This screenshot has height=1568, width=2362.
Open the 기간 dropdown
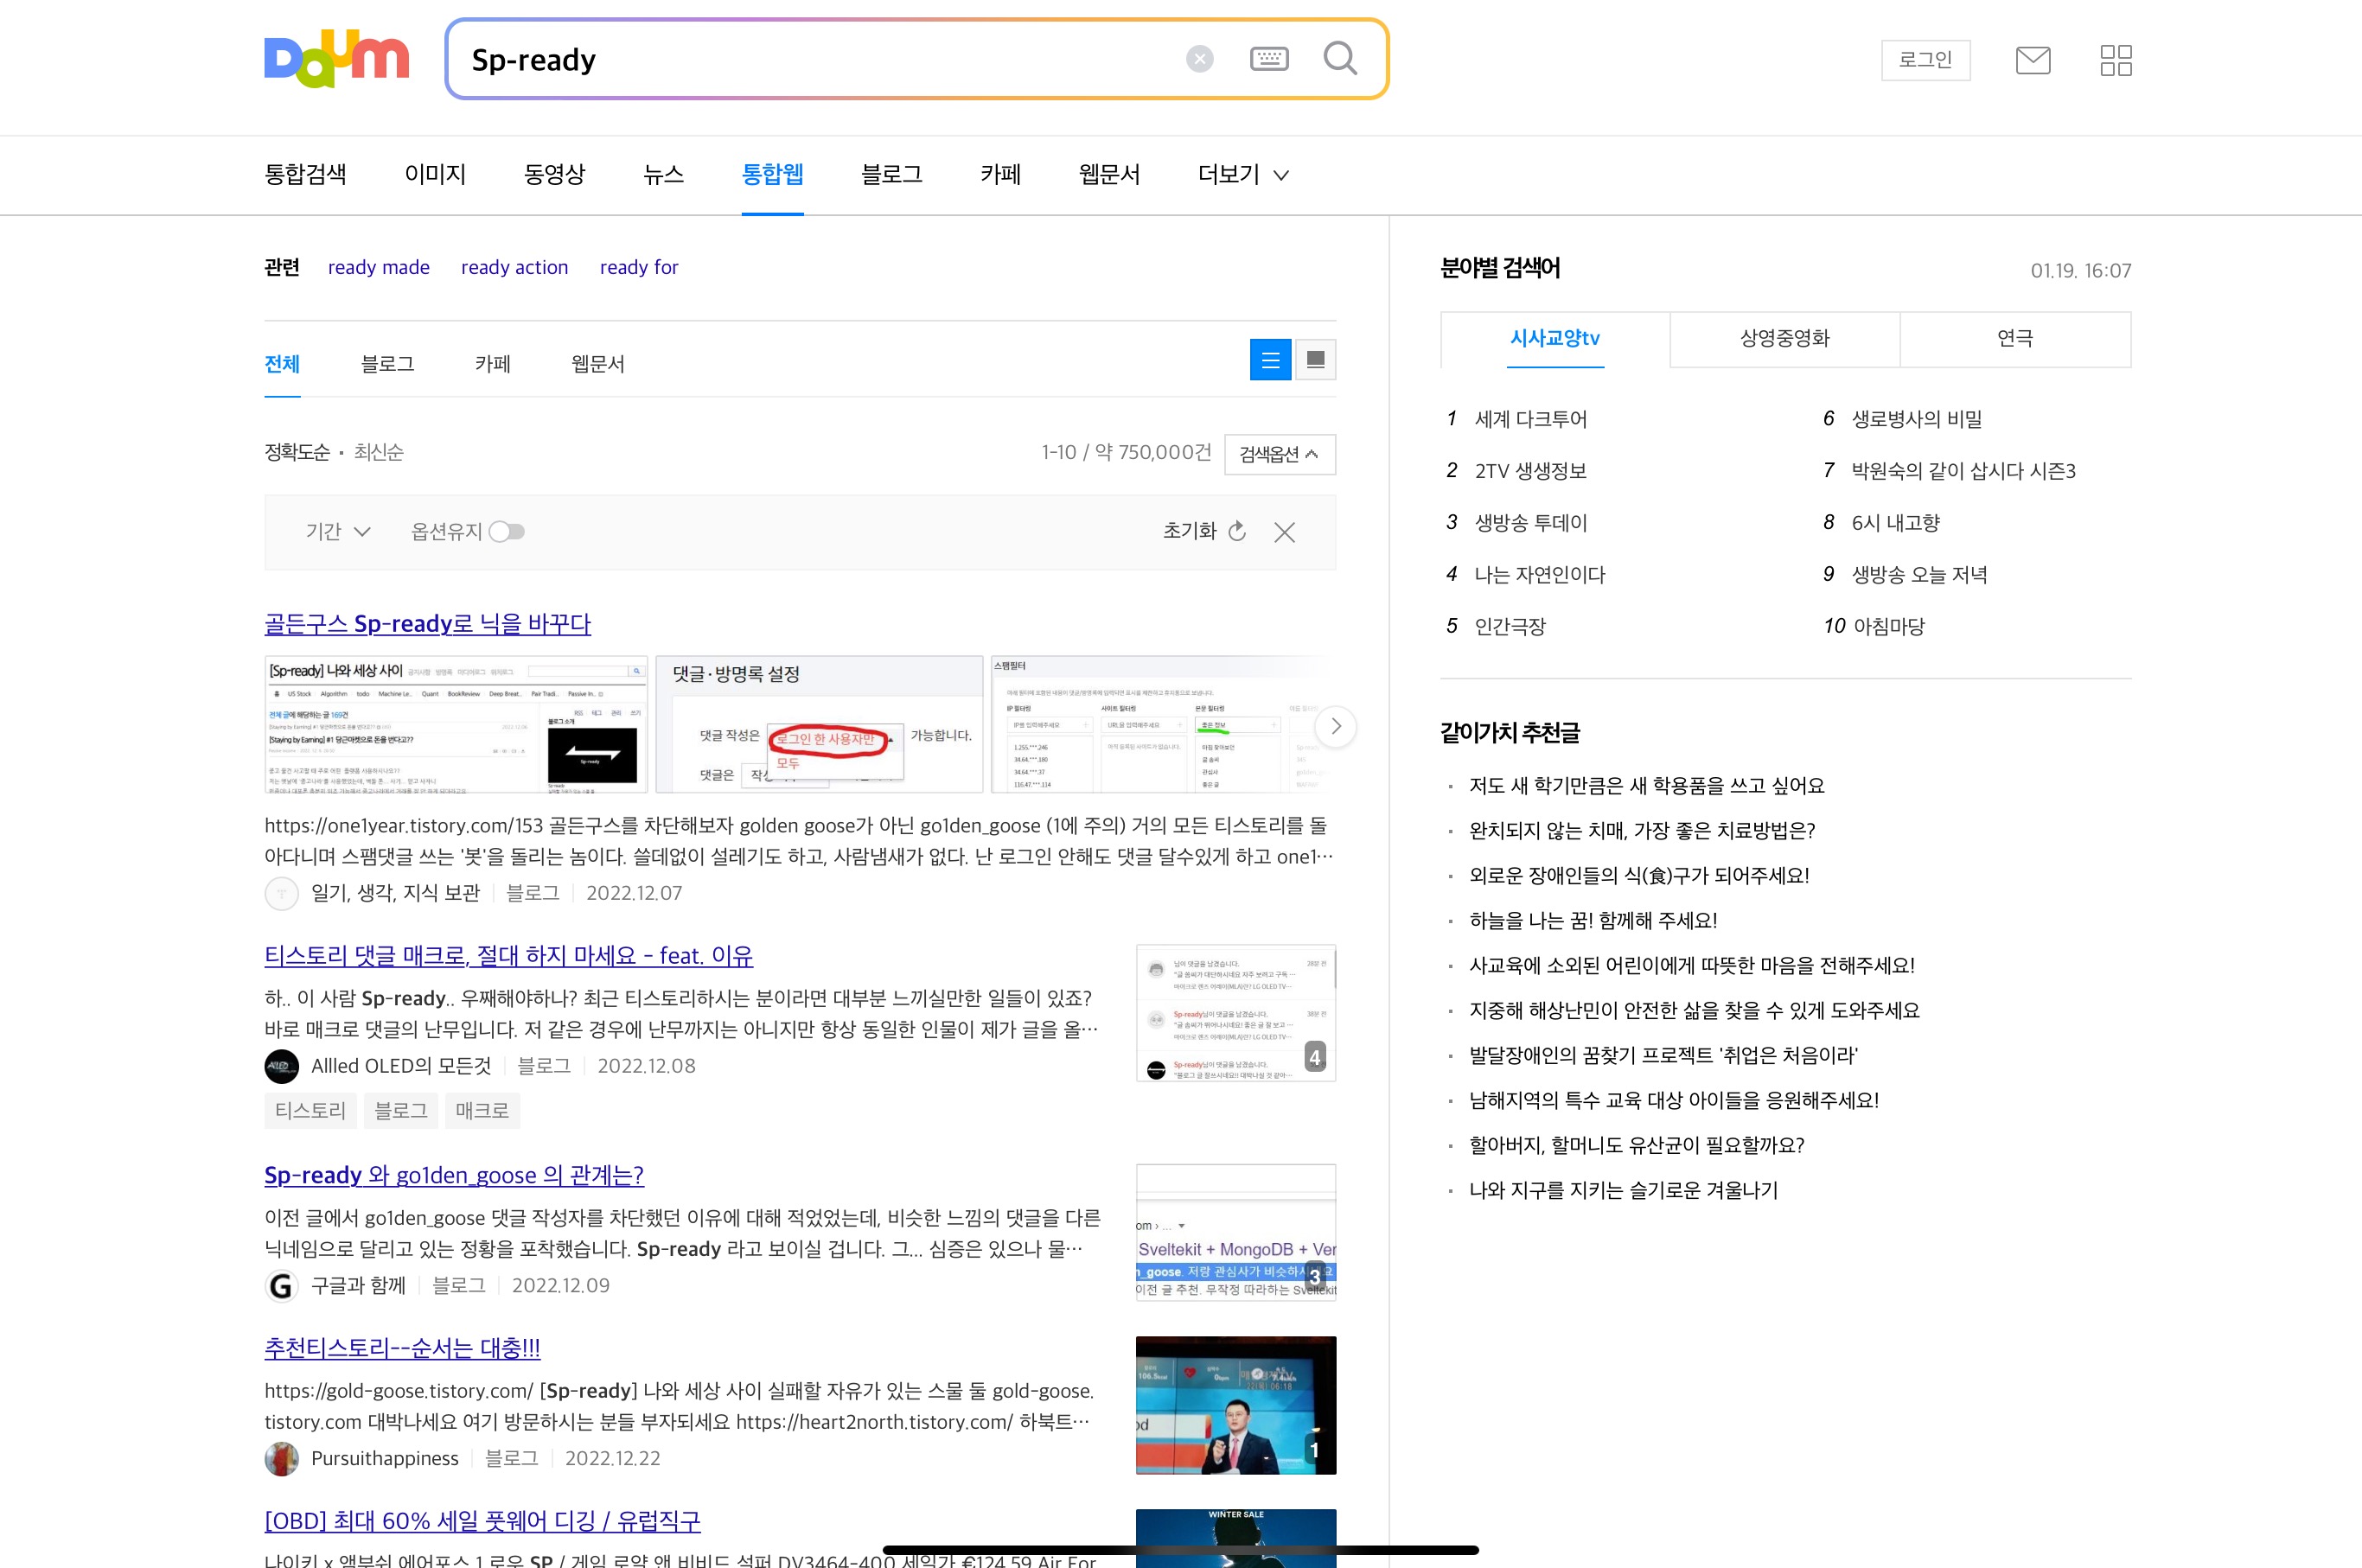[x=338, y=531]
